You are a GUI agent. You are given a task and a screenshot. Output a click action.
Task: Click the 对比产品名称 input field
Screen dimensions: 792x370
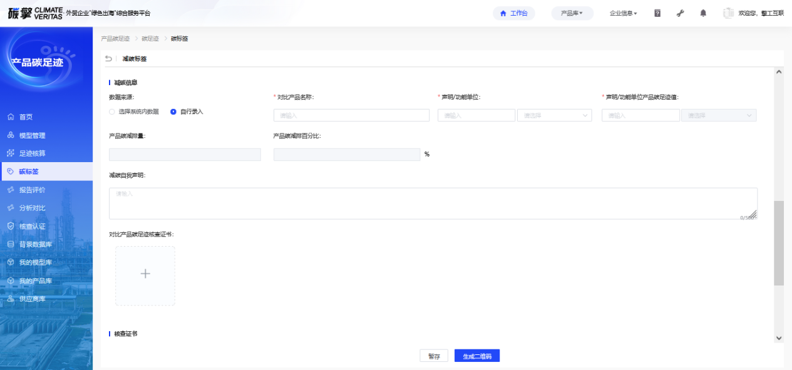[x=351, y=115]
